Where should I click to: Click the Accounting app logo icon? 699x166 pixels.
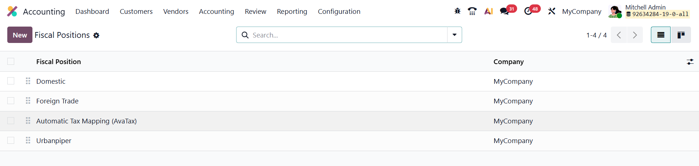(12, 11)
